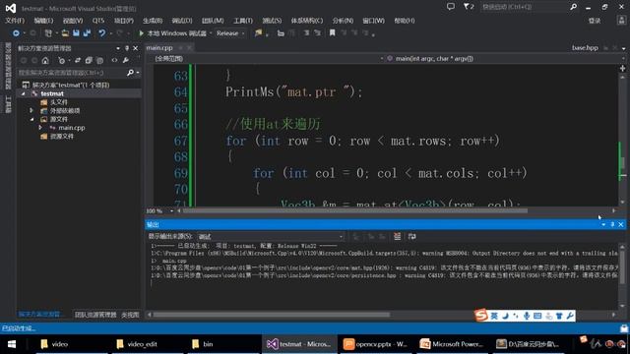Collapse the testmat project node
Viewport: 630px width, 354px height.
pyautogui.click(x=24, y=93)
